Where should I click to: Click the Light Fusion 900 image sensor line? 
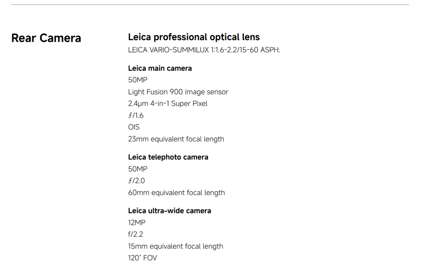click(x=178, y=92)
